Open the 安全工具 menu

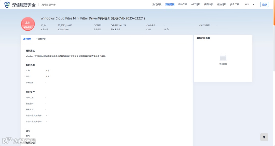pyautogui.click(x=235, y=4)
